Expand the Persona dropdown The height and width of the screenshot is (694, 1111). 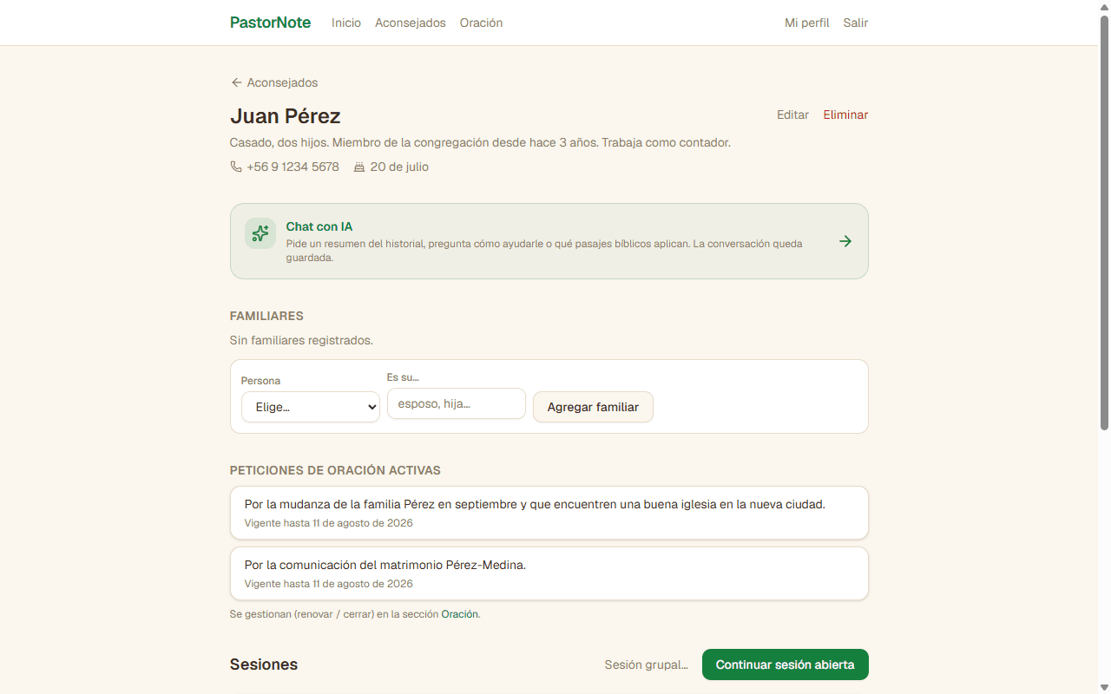(x=311, y=407)
